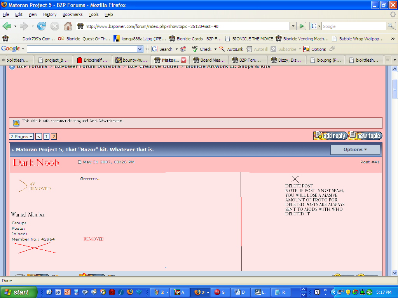Open Word from the quick launch bar

[58, 292]
